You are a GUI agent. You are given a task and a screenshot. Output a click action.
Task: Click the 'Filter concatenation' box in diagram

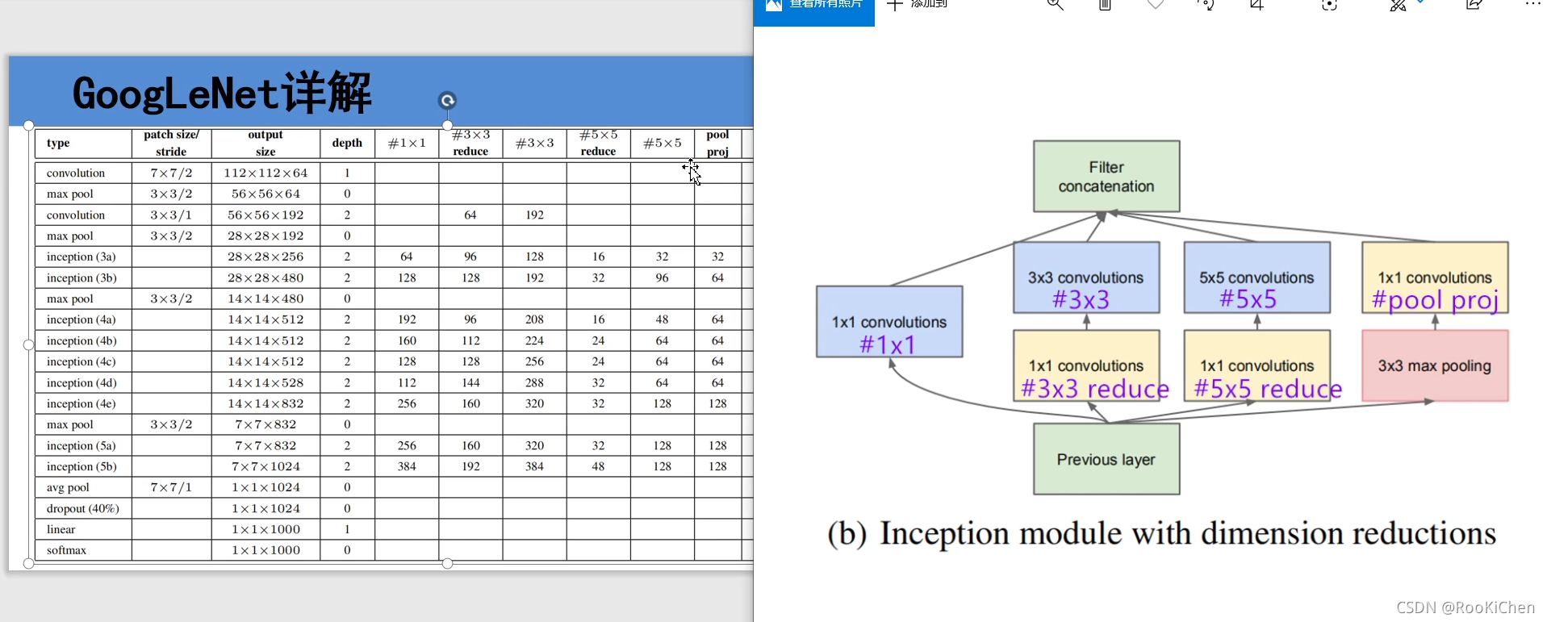pos(1106,177)
